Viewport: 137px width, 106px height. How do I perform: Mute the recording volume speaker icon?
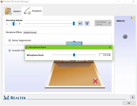click(80, 23)
